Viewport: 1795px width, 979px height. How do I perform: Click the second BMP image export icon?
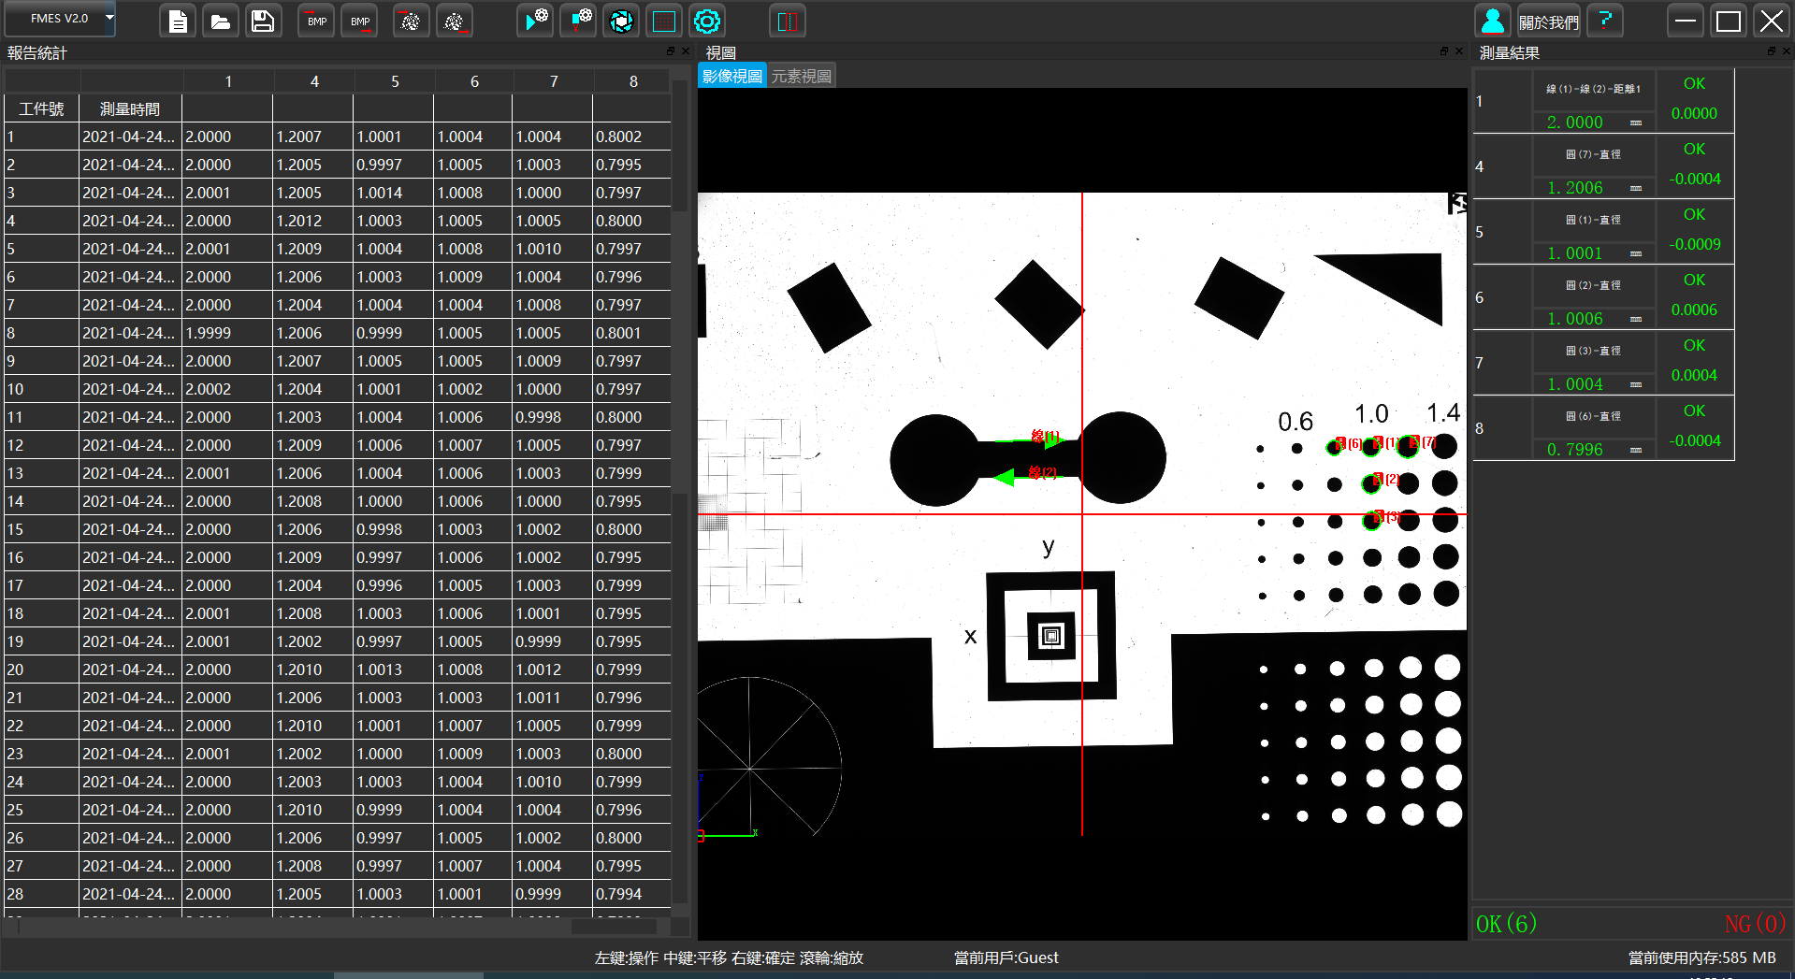(x=360, y=22)
